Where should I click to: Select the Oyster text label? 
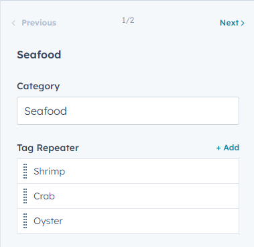48,221
